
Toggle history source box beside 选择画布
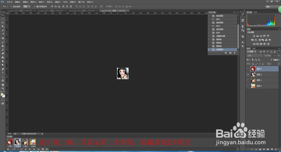click(210, 49)
